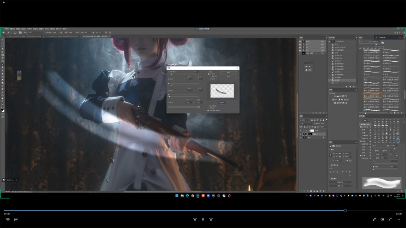
Task: Open the first menu in the Photoshop menu bar
Action: 6,29
